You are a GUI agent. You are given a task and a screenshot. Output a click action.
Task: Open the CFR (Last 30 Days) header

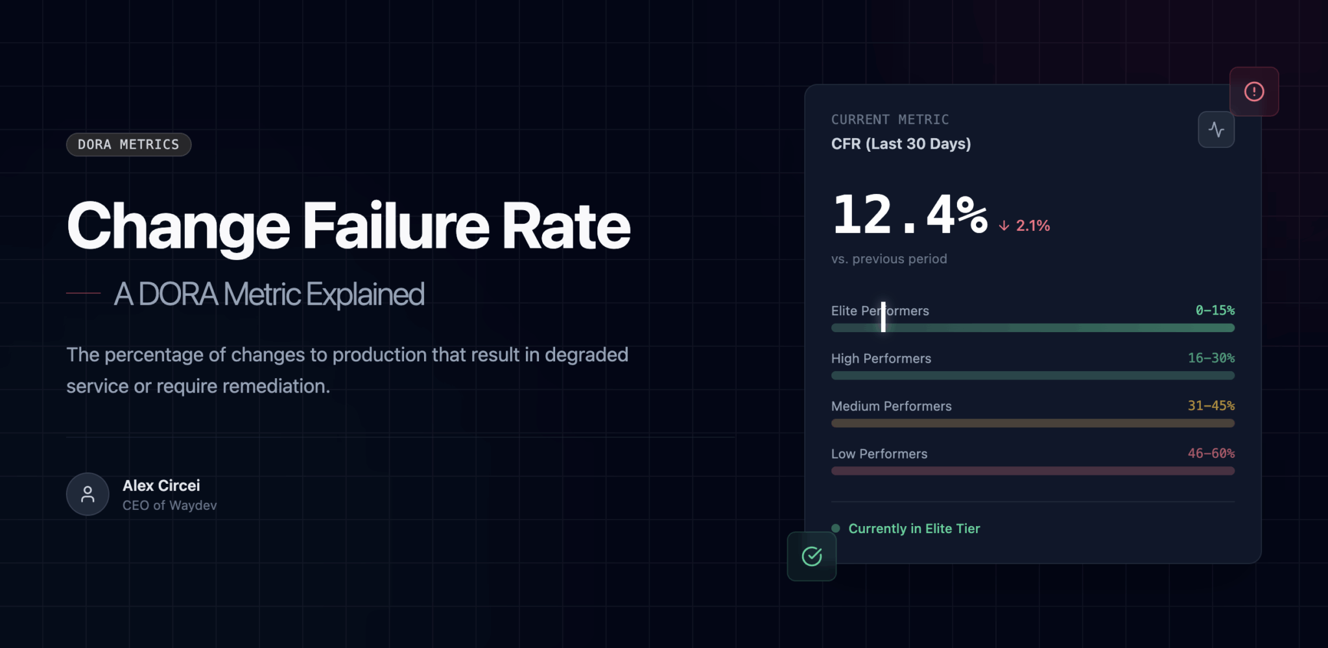[x=901, y=143]
